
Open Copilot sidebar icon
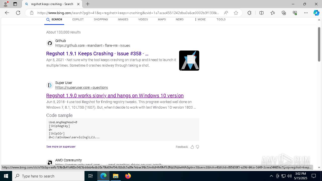pyautogui.click(x=316, y=13)
